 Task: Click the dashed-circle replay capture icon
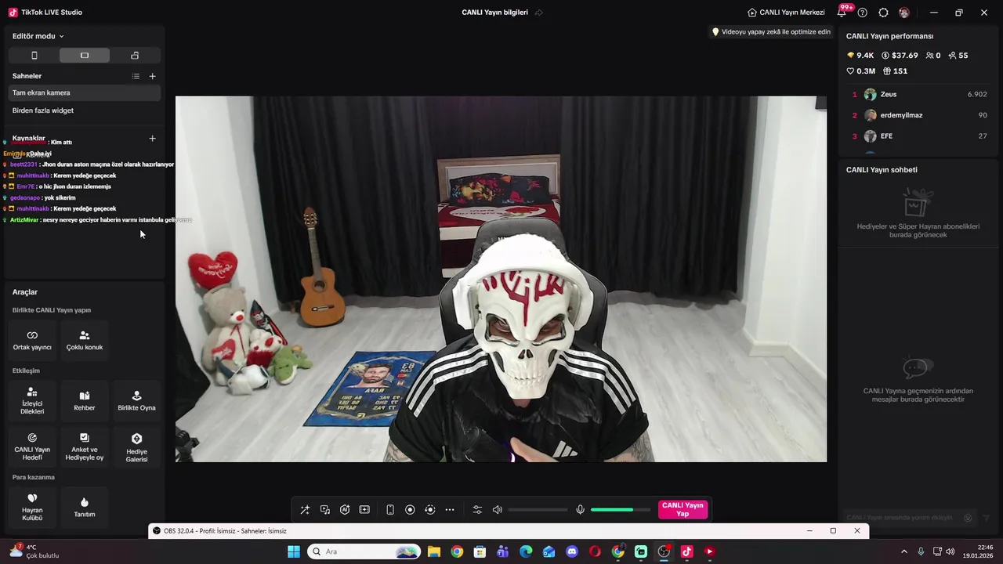429,510
